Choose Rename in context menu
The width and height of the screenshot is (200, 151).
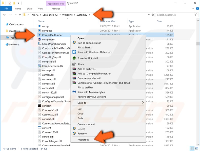[82, 133]
